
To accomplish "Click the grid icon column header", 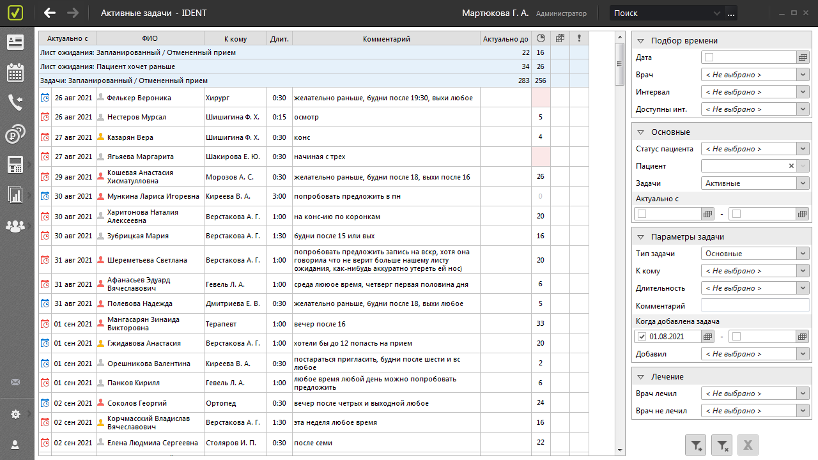I will (x=560, y=38).
